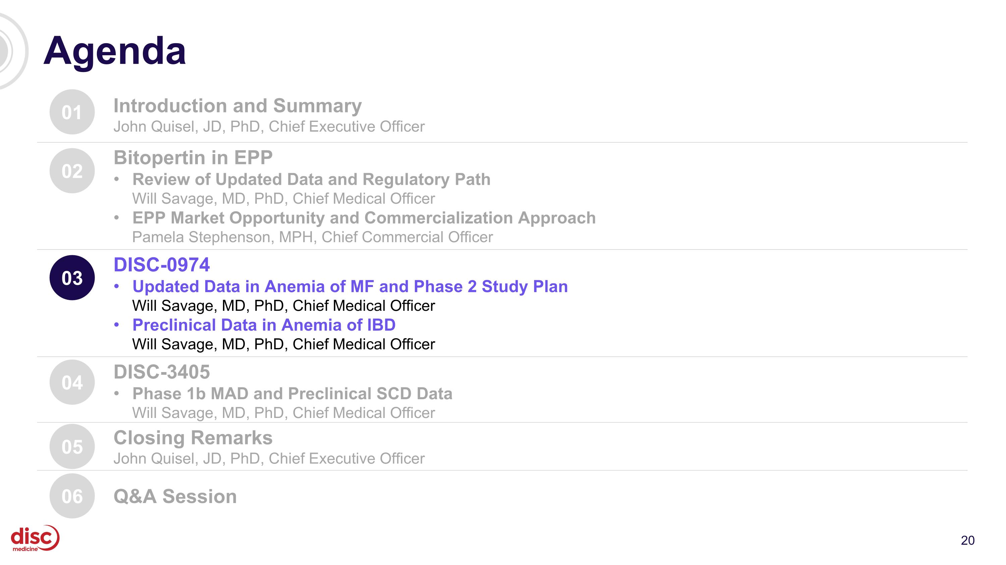Open Phase 1b MAD and Preclinical SCD Data
Viewport: 1006px width, 565px height.
point(292,394)
